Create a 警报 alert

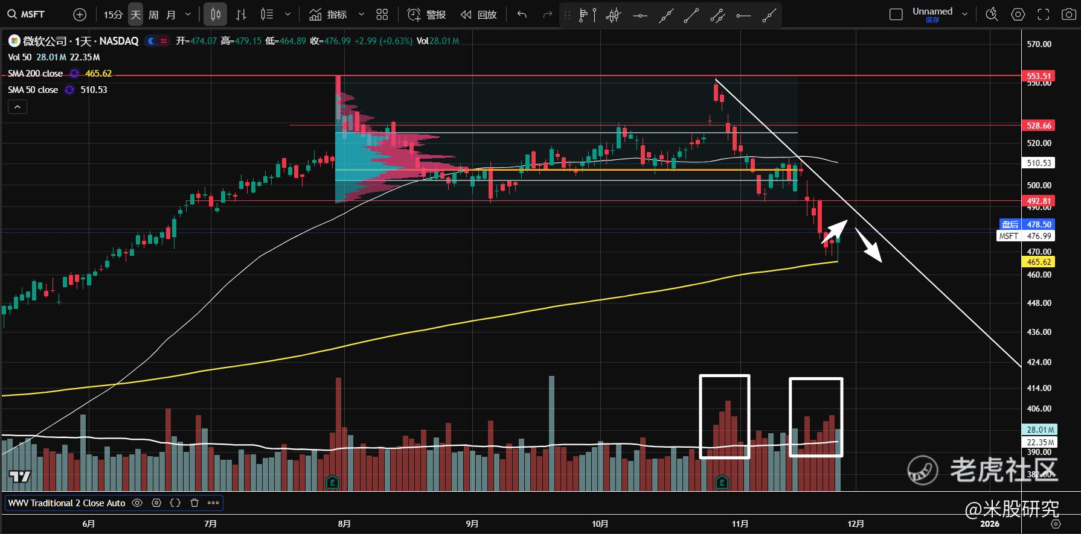tap(426, 14)
